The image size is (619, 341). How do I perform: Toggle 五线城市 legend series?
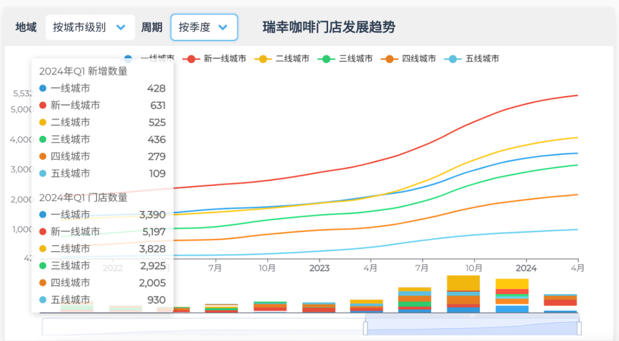[x=472, y=59]
